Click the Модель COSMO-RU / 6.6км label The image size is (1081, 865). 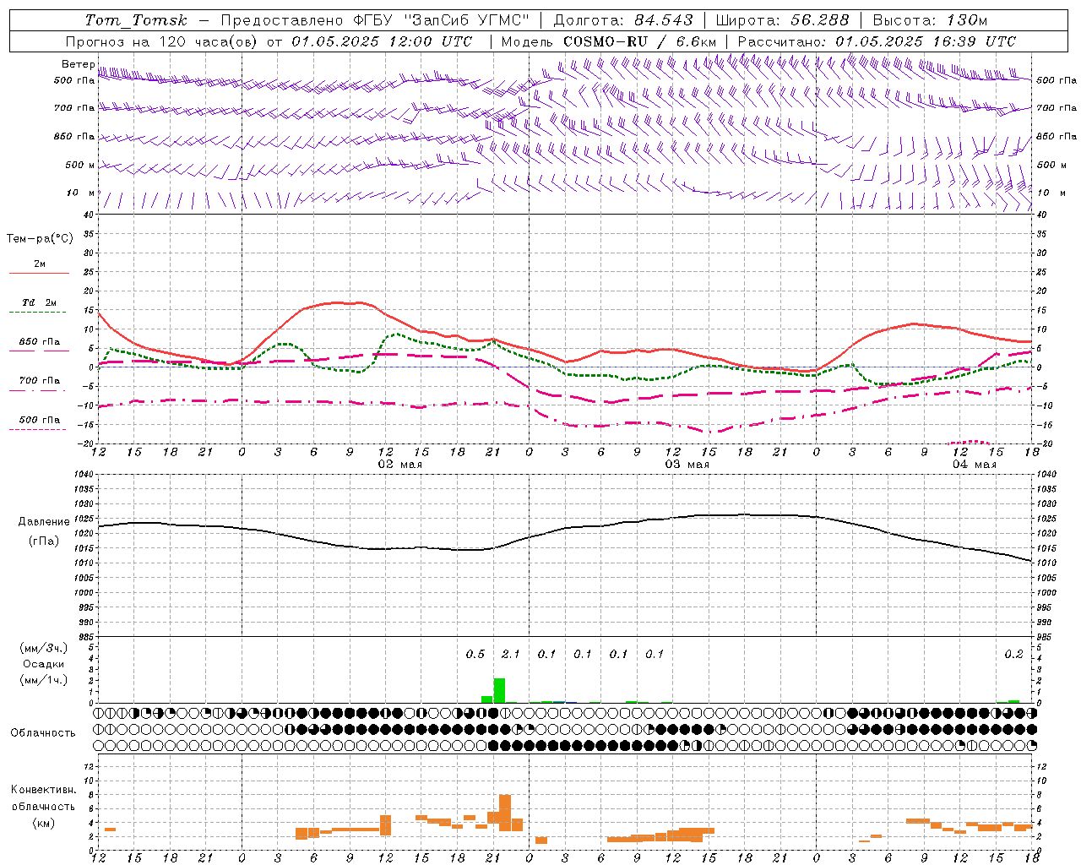tap(609, 41)
